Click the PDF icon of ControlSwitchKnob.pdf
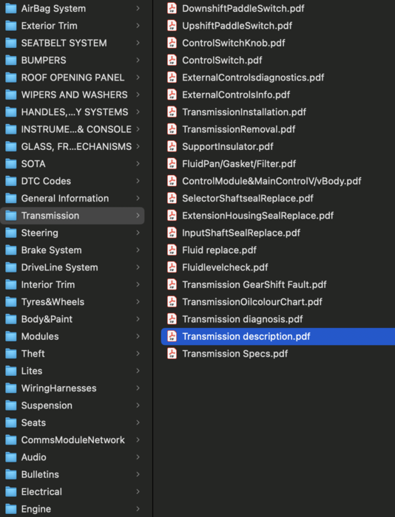Image resolution: width=395 pixels, height=517 pixels. tap(172, 43)
